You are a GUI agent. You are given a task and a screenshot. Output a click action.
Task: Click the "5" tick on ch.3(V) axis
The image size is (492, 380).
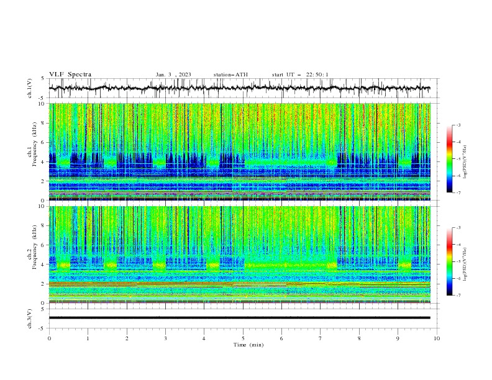tap(43, 309)
